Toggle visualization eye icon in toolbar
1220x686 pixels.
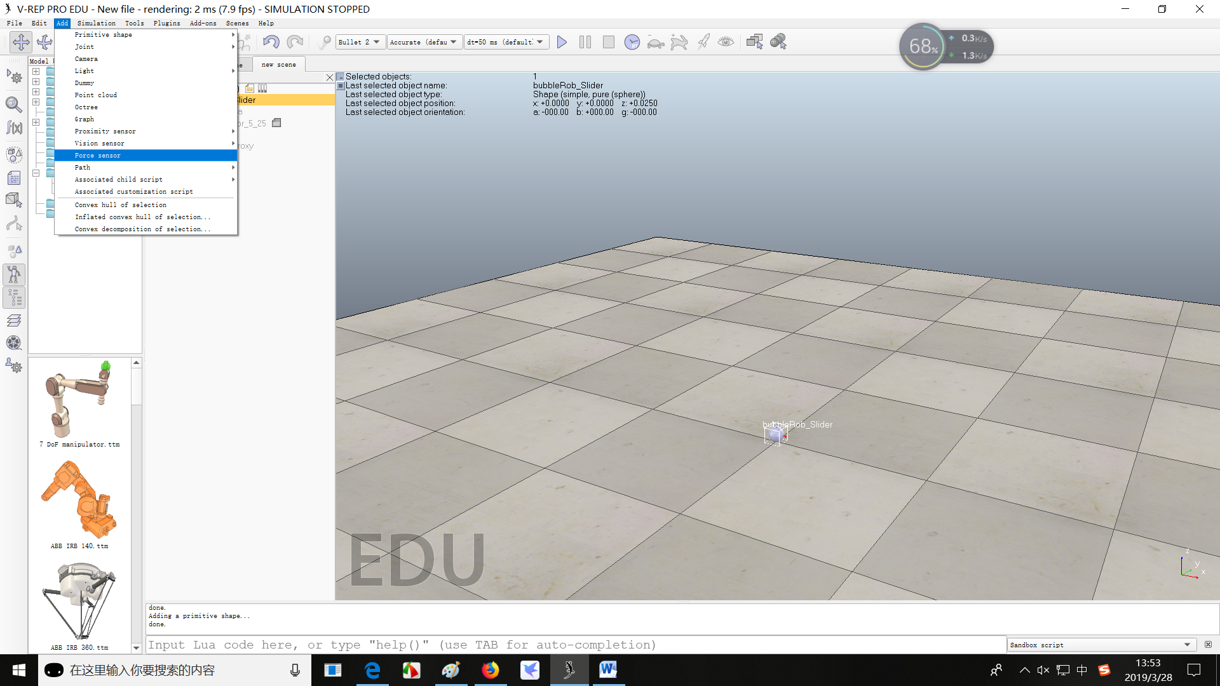click(x=726, y=42)
